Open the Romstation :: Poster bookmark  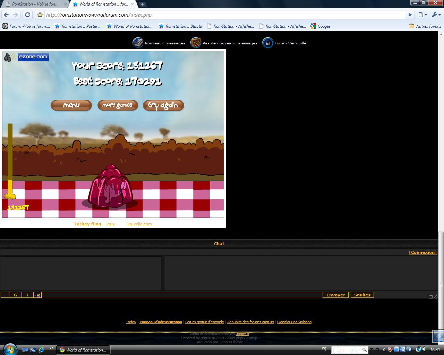[x=78, y=26]
